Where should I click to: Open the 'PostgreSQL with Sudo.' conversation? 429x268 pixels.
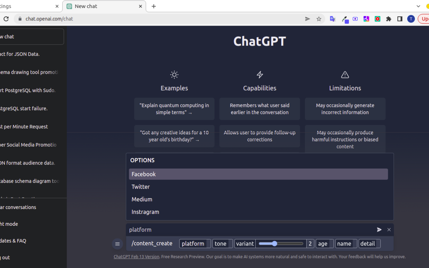(32, 90)
